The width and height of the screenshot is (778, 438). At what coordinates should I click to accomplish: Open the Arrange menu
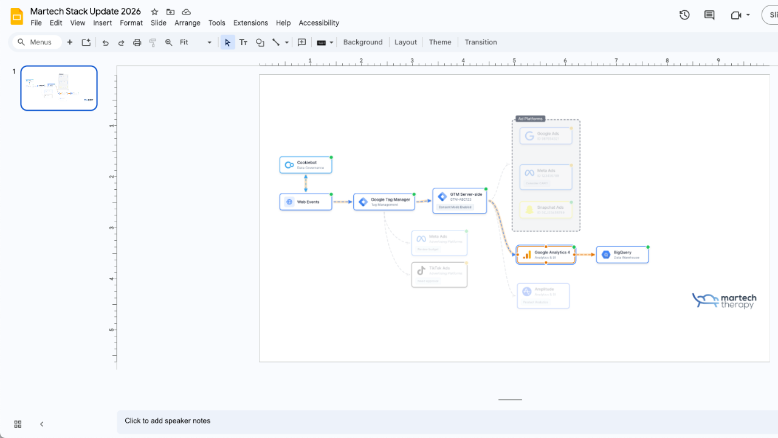tap(187, 23)
